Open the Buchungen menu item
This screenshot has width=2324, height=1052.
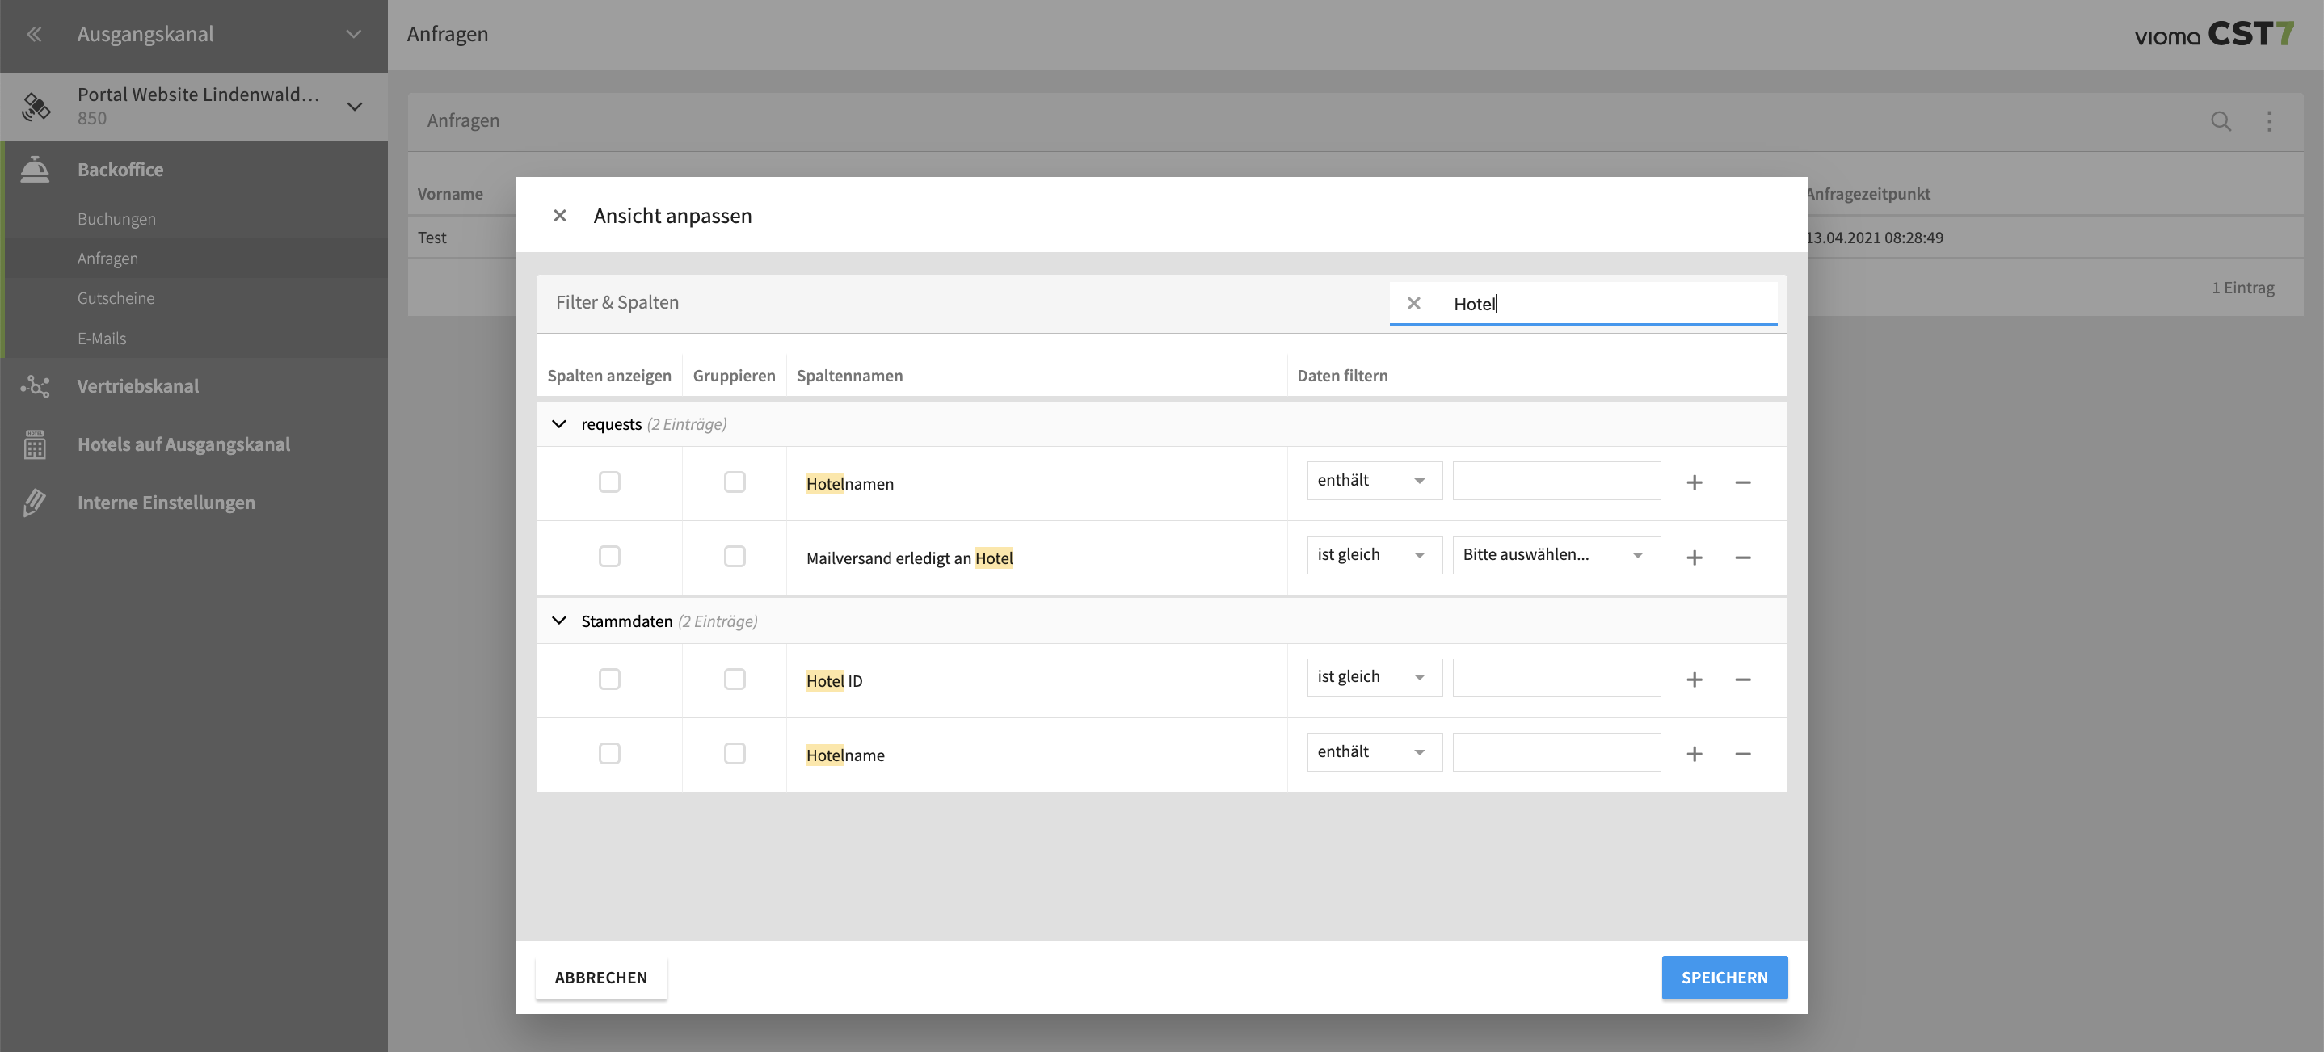pyautogui.click(x=116, y=219)
